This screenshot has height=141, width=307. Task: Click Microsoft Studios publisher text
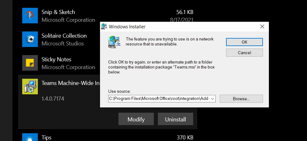click(x=63, y=44)
